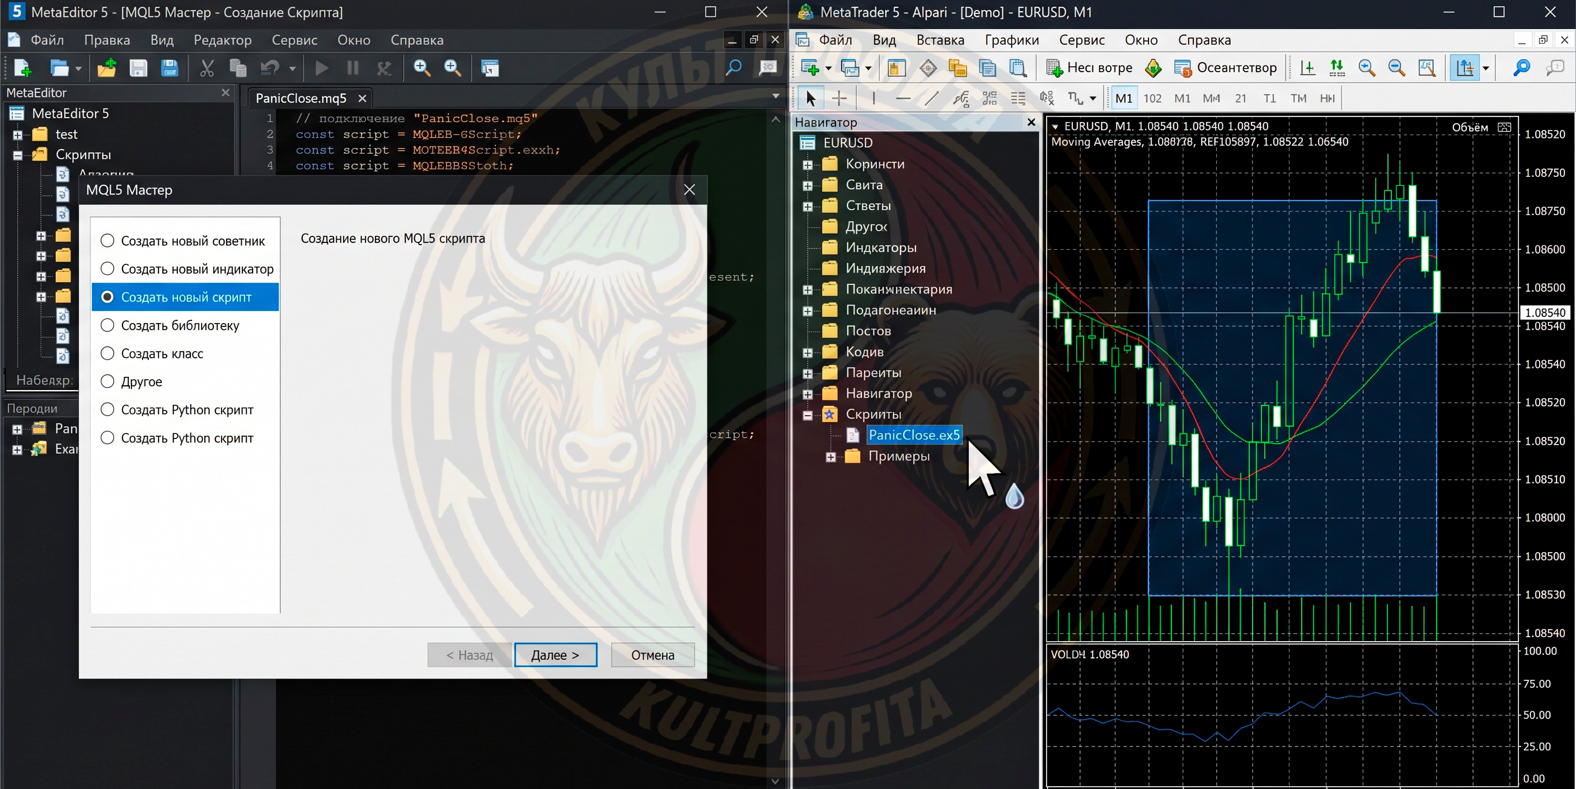Select Создать новый индикатор radio button
1576x789 pixels.
coord(107,269)
